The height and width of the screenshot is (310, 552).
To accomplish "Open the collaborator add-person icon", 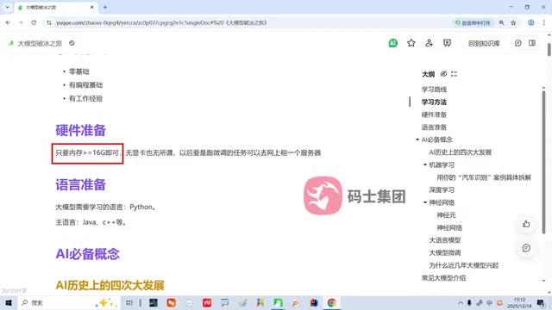I will pyautogui.click(x=429, y=43).
